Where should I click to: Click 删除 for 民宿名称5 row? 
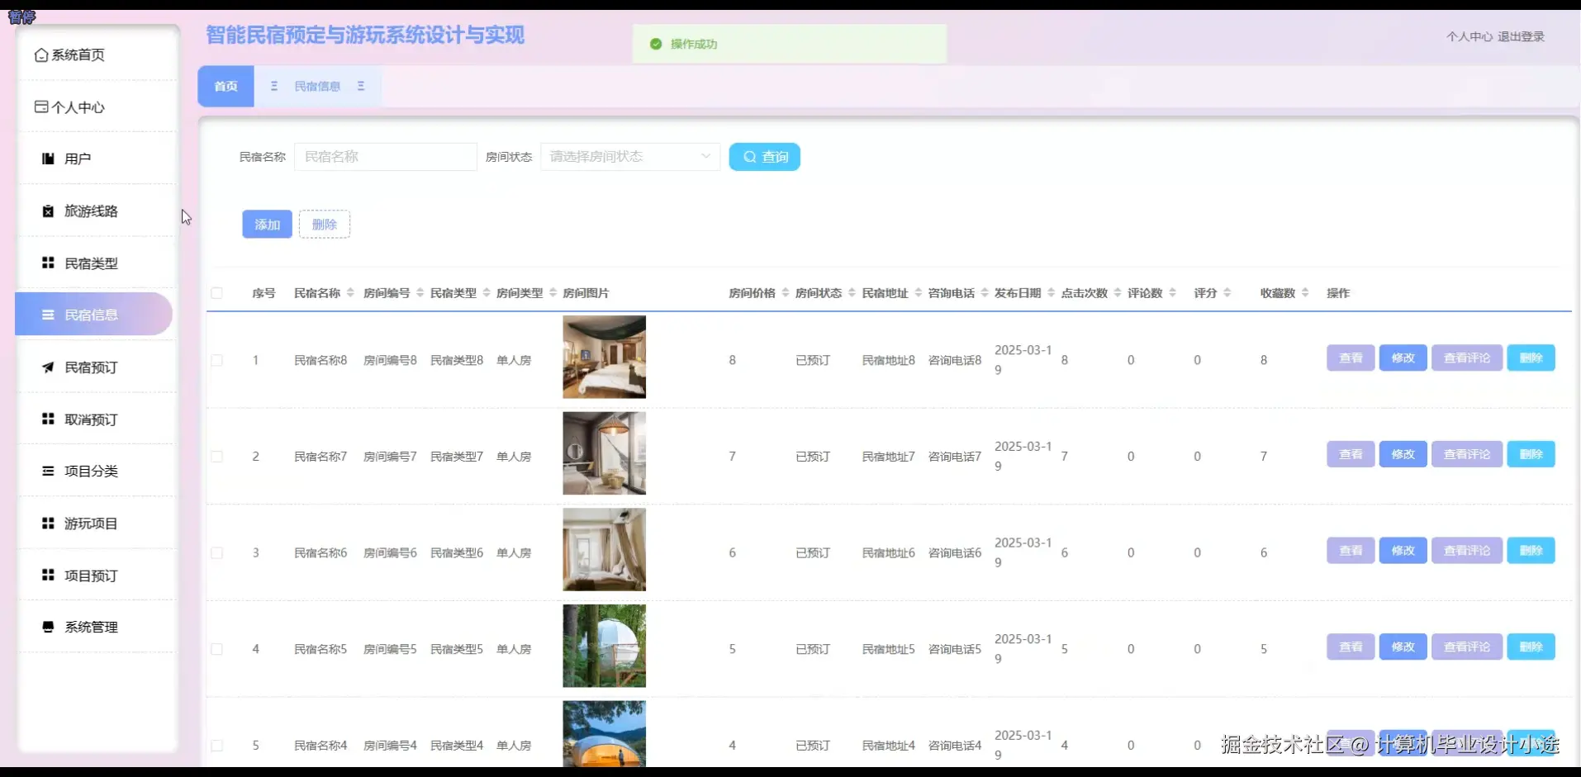[x=1531, y=647]
